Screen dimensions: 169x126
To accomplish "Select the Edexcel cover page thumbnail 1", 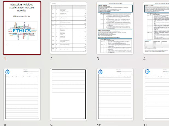I will (22, 28).
